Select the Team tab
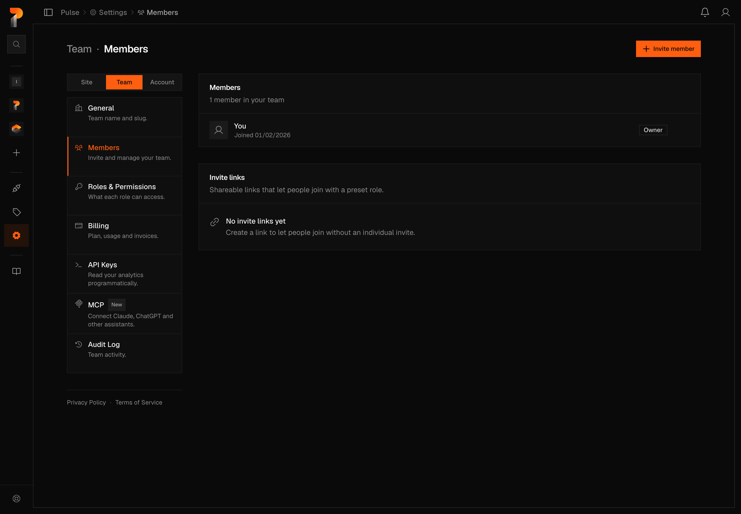741x514 pixels. pyautogui.click(x=124, y=82)
